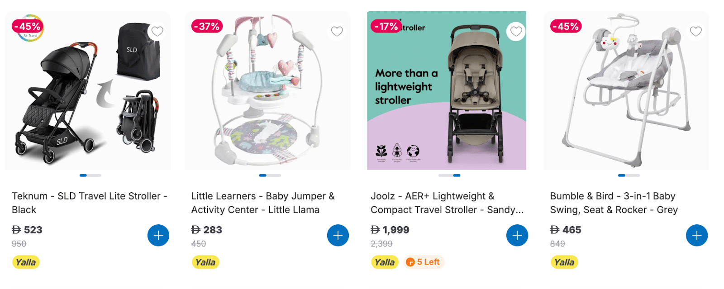Open Joolz AER+ Lightweight Stroller title link
This screenshot has height=289, width=724.
(447, 203)
